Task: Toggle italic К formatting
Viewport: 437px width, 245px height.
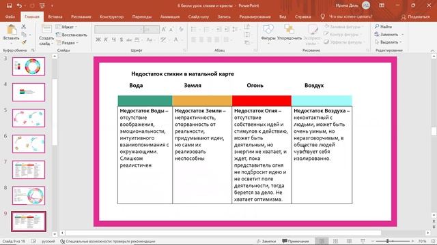Action: tap(106, 39)
